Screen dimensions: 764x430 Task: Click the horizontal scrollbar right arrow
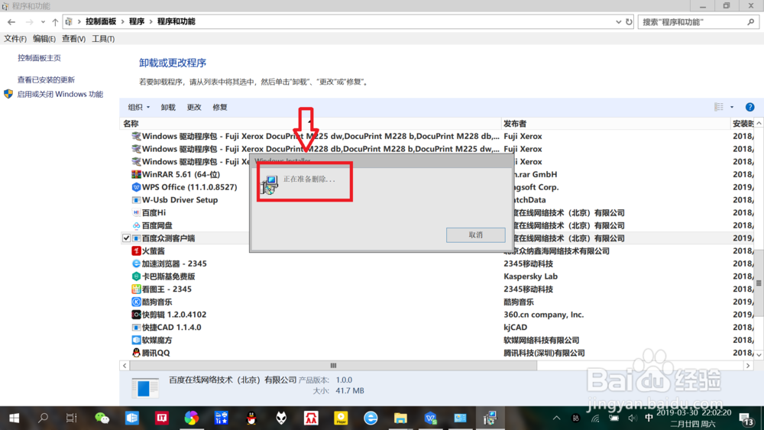(749, 365)
